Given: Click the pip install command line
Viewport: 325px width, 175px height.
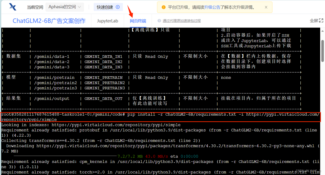Looking at the screenshot, I should (x=160, y=117).
